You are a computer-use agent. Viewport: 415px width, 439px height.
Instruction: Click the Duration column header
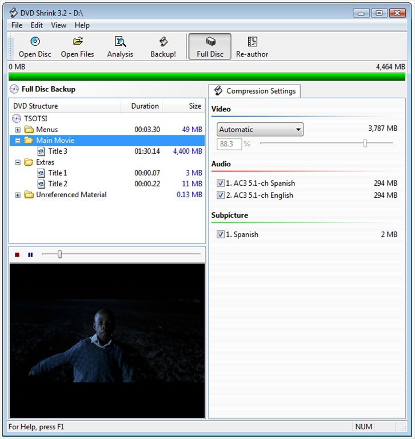(x=141, y=106)
